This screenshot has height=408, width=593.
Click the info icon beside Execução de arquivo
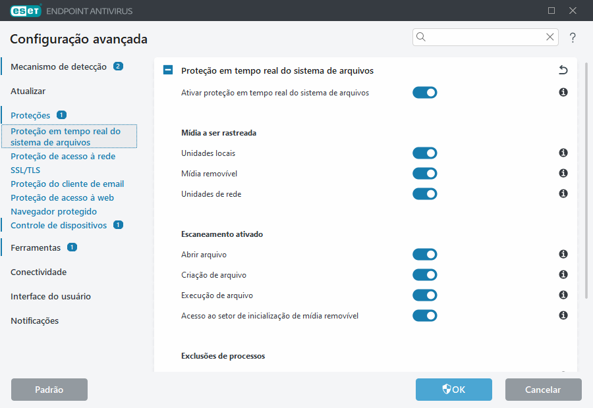563,295
